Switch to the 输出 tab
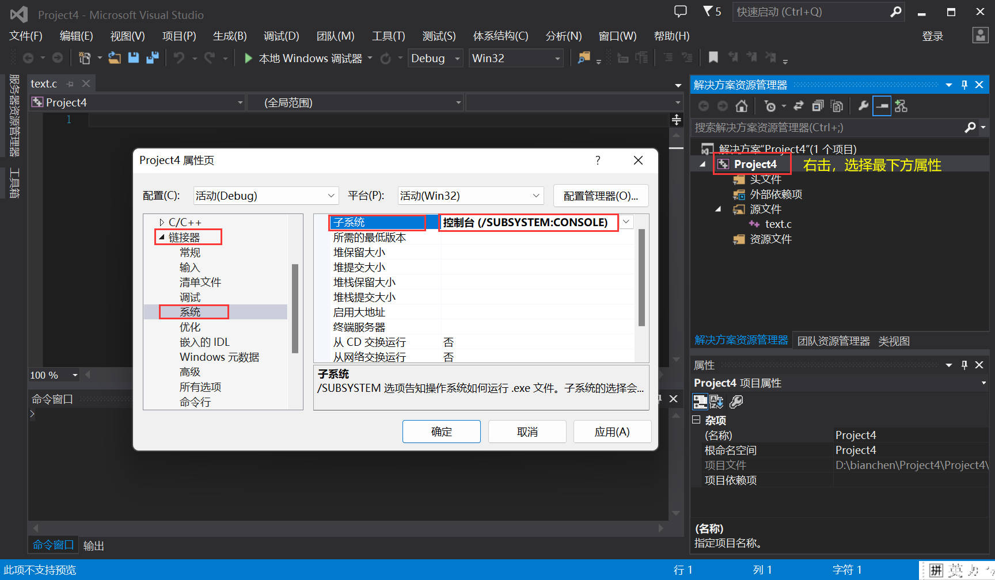The image size is (995, 580). 94,545
